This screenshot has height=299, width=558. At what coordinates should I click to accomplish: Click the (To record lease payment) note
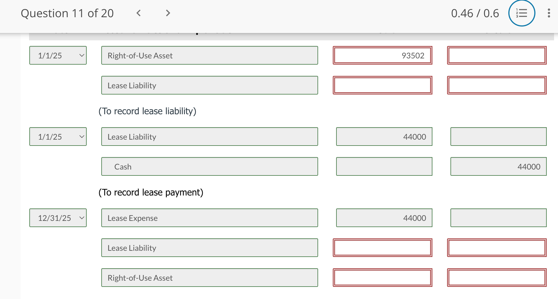pyautogui.click(x=151, y=192)
